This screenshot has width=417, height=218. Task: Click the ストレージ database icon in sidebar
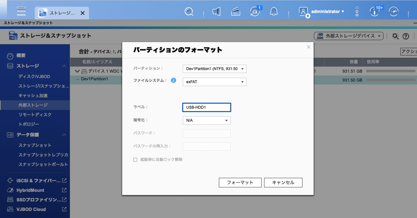(10, 66)
